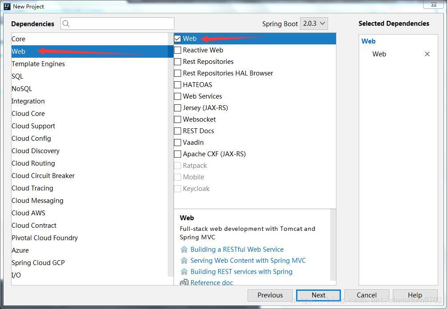447x309 pixels.
Task: Cancel the New Project dialog
Action: [367, 295]
